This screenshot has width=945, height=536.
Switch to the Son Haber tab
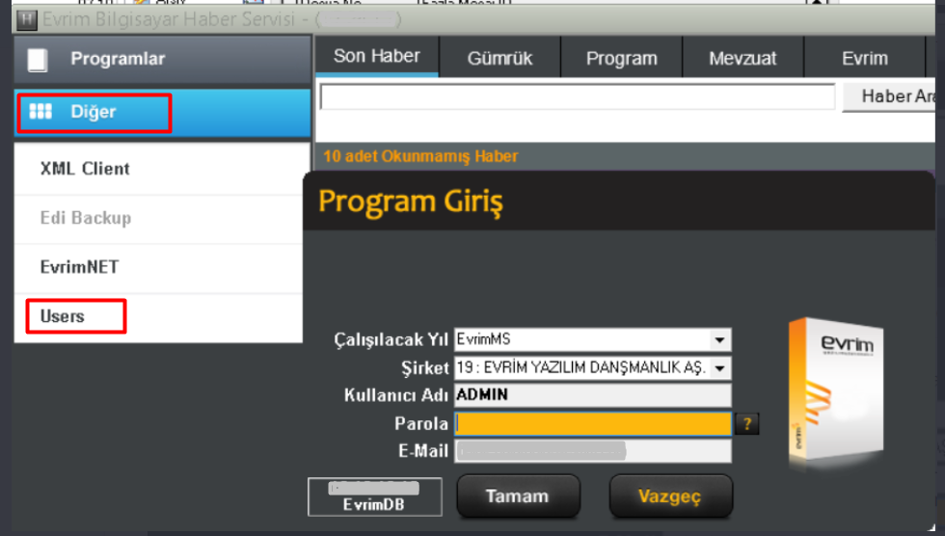pos(377,57)
